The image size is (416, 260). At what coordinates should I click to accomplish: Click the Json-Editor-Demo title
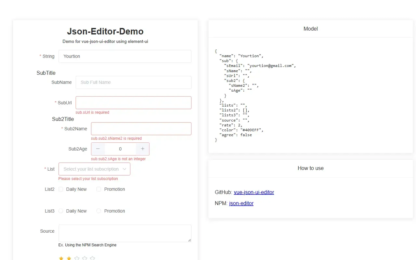pos(105,32)
